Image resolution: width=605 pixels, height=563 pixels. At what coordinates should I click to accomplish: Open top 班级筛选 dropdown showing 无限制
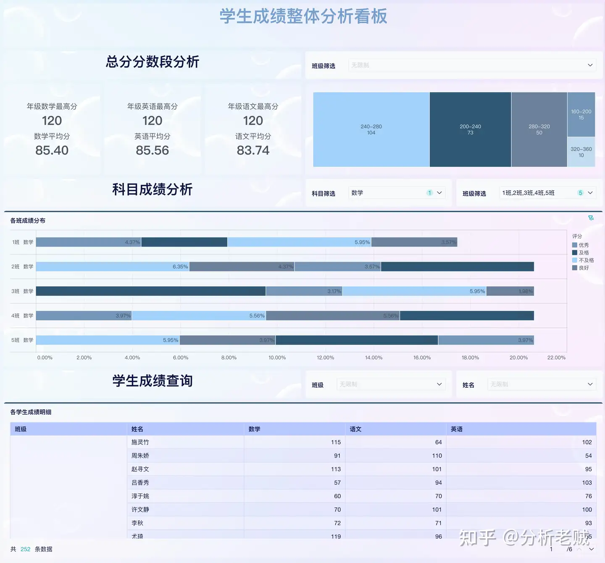click(472, 65)
